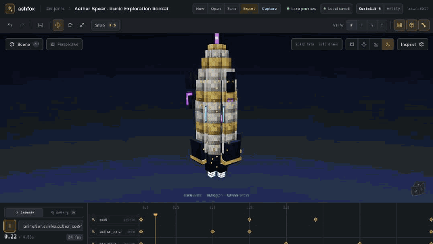Open the Inspect panel
This screenshot has width=433, height=244.
click(412, 44)
